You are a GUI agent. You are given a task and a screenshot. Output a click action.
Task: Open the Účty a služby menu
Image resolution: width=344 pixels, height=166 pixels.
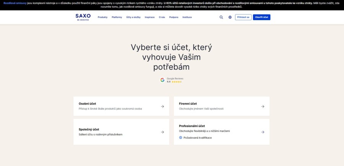133,17
